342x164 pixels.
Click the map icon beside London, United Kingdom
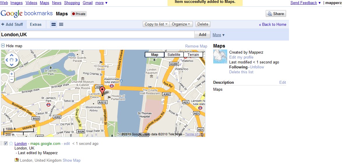[17, 160]
